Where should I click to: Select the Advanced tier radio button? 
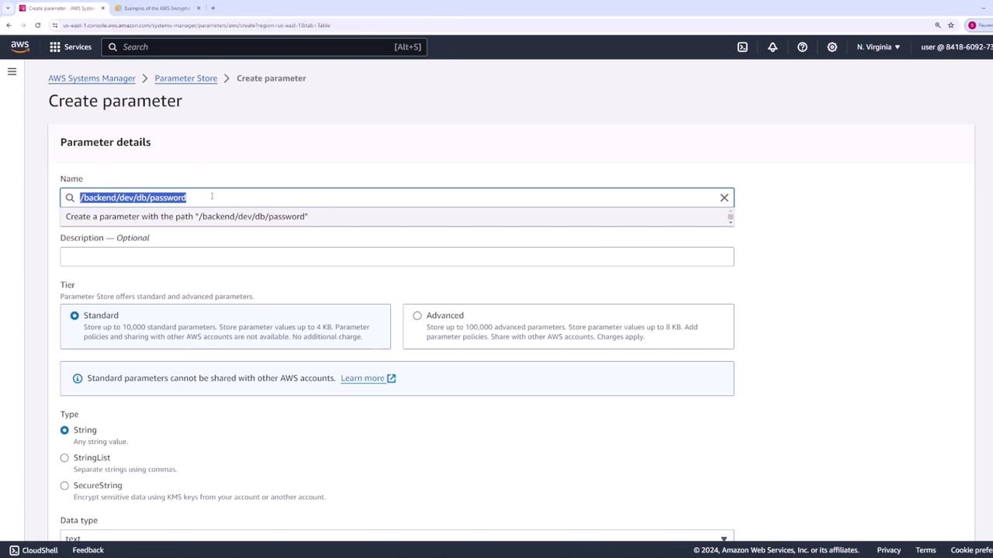[417, 315]
